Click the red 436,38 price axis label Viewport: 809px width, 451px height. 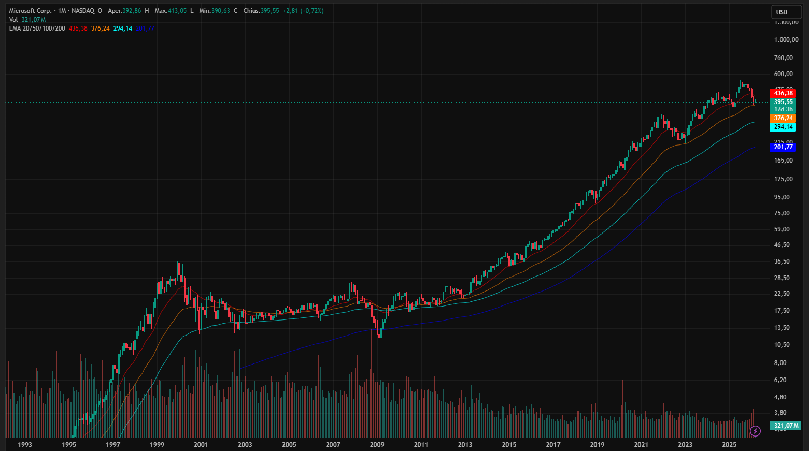(x=783, y=93)
